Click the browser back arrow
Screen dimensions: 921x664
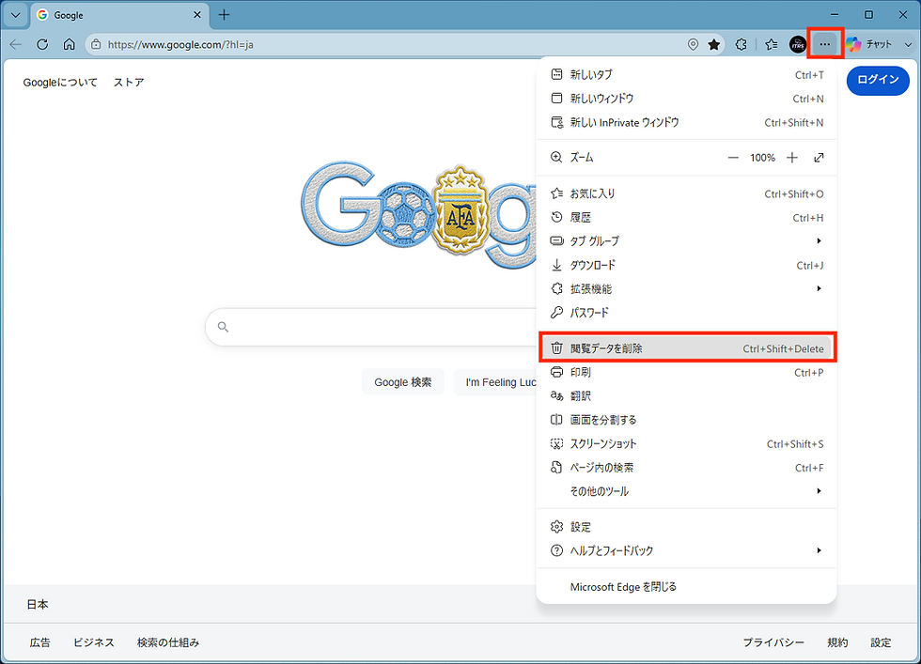pos(16,45)
